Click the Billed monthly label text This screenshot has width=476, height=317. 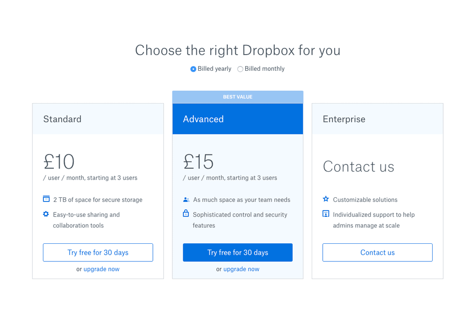tap(264, 69)
